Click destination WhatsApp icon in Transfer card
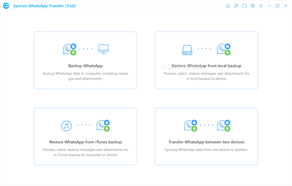This screenshot has height=186, width=292. pyautogui.click(x=224, y=126)
